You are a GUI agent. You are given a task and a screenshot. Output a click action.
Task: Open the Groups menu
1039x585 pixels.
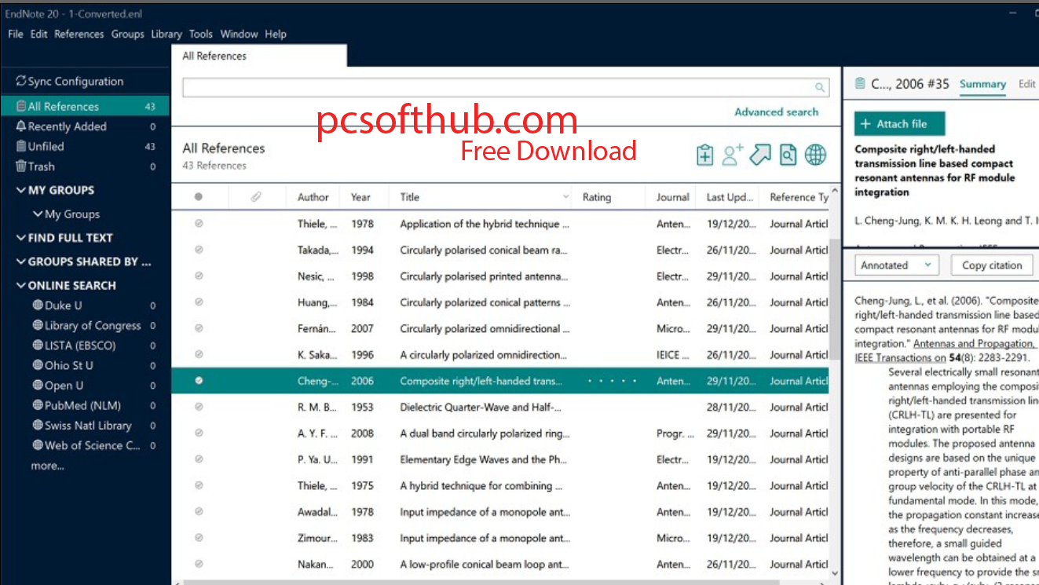[127, 34]
